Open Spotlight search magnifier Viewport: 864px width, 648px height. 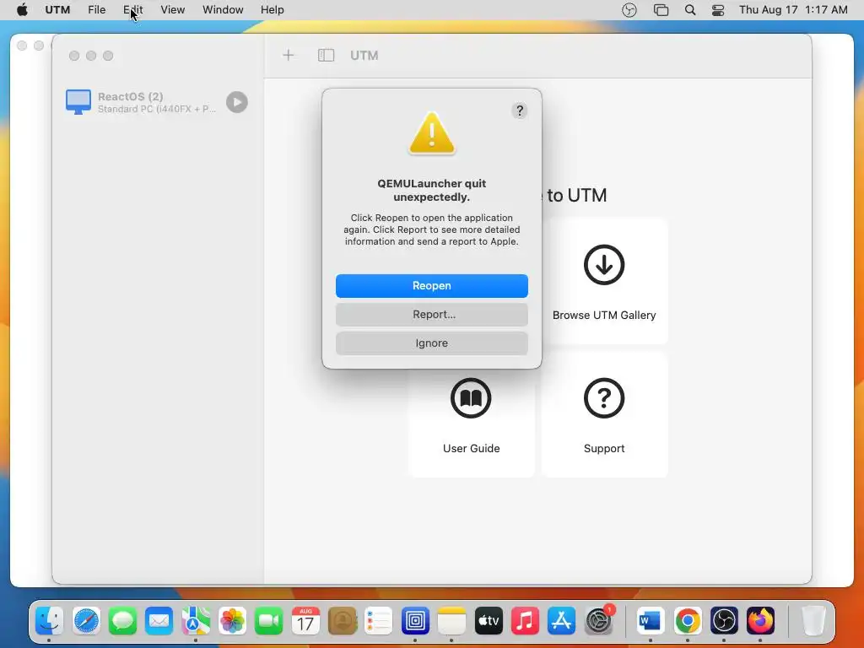(690, 10)
